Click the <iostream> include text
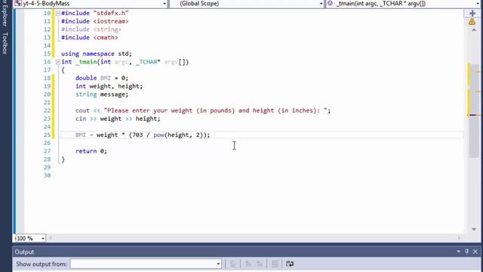This screenshot has height=272, width=483. 111,21
